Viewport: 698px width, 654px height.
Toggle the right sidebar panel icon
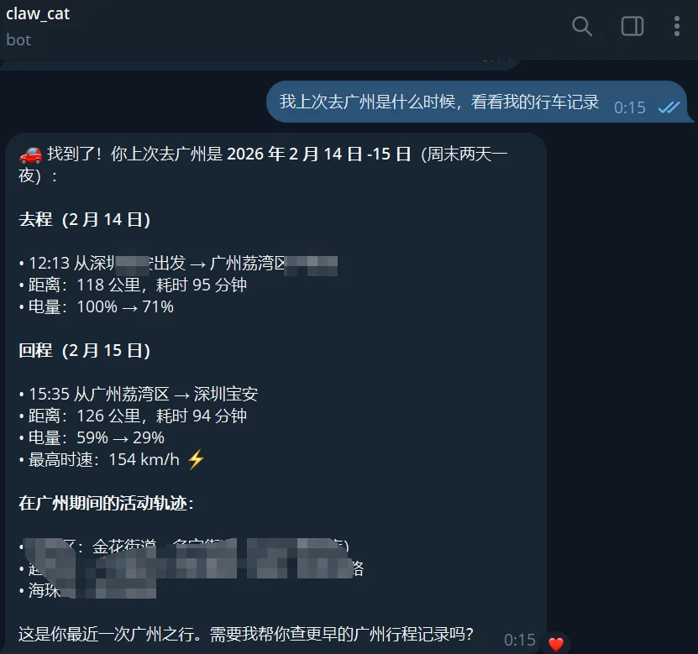tap(632, 26)
